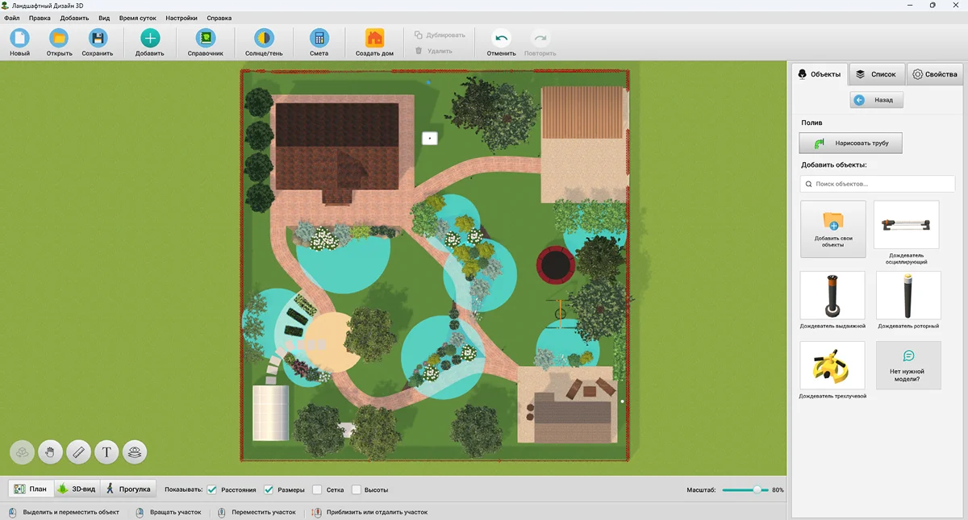Click the green Добавить toolbar icon
The image size is (968, 520).
[150, 37]
